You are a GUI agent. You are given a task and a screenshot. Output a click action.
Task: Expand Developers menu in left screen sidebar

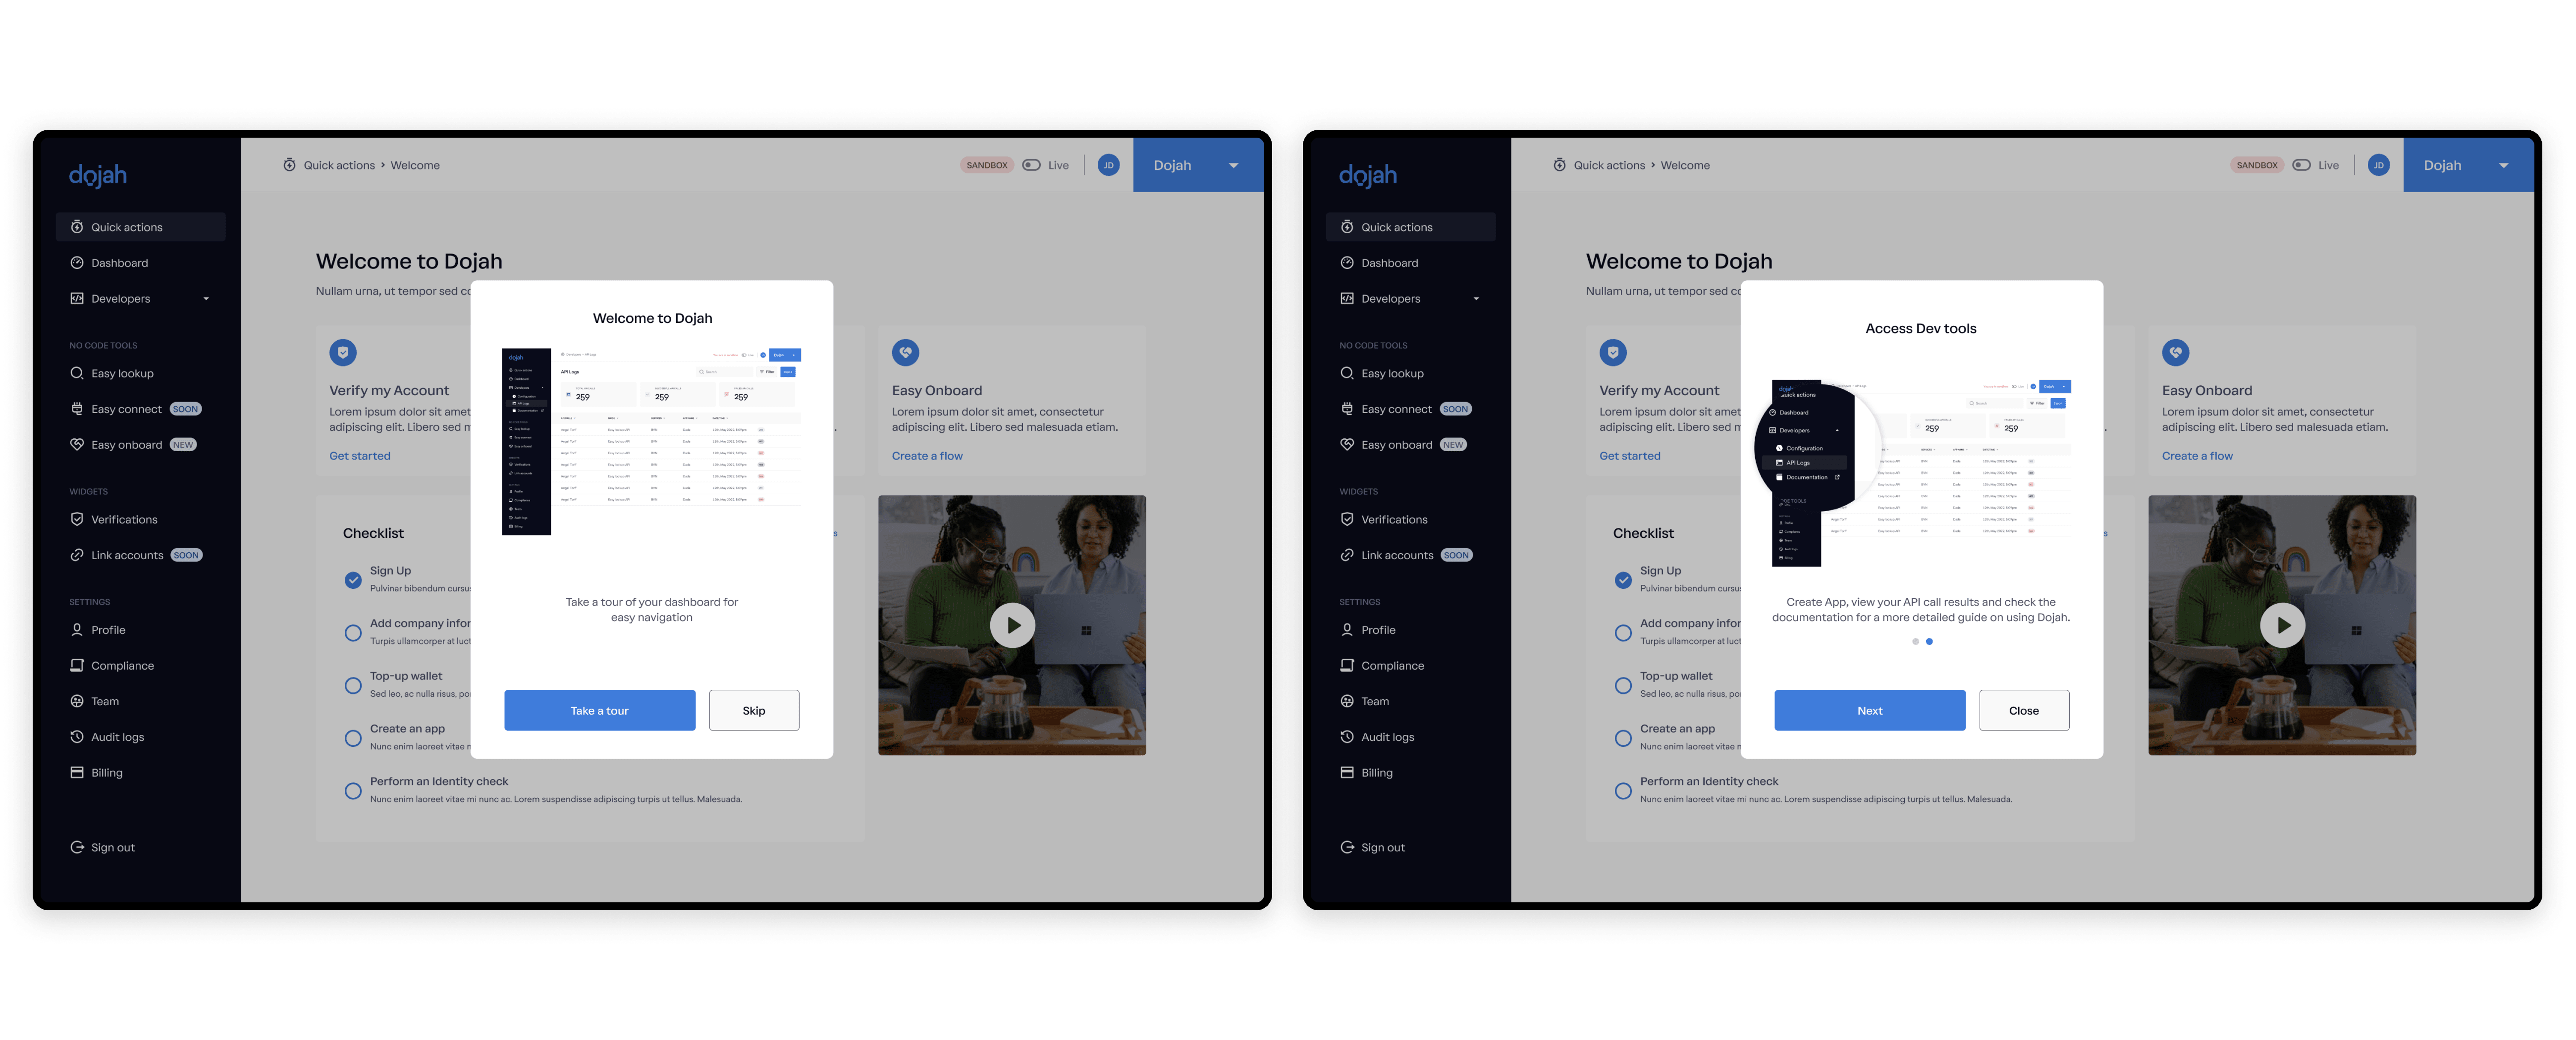pyautogui.click(x=141, y=299)
